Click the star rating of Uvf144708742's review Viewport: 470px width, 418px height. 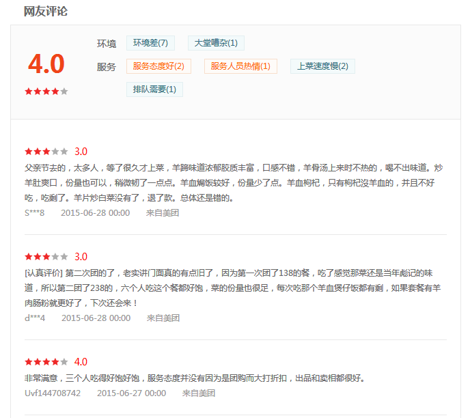click(46, 362)
